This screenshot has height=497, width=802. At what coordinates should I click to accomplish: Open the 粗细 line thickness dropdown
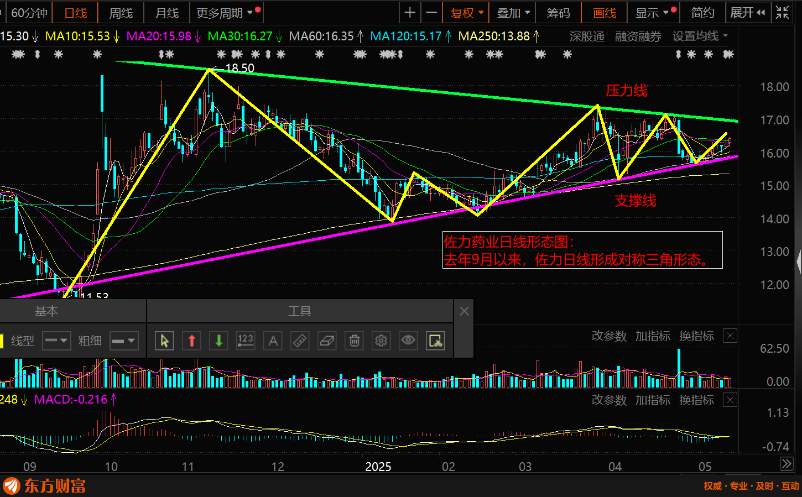coord(123,341)
